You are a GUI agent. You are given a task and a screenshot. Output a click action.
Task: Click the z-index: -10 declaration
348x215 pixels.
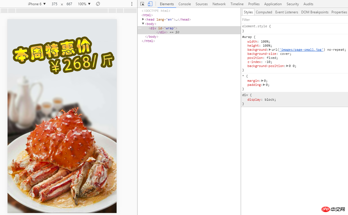click(260, 62)
